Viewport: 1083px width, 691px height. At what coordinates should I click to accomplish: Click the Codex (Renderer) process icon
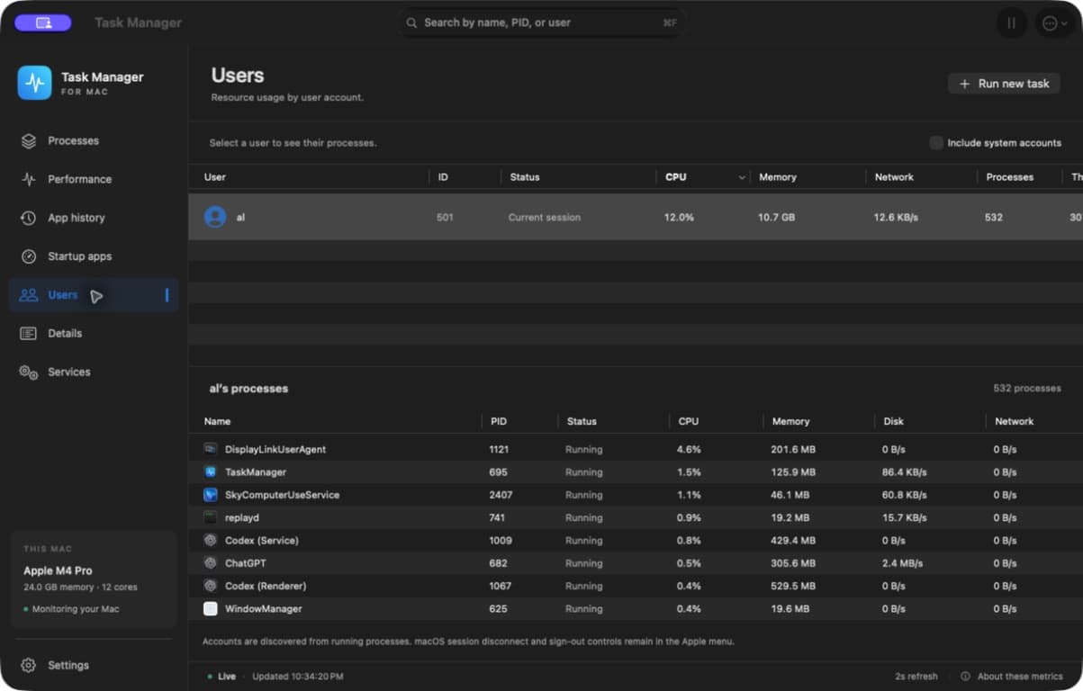tap(211, 586)
